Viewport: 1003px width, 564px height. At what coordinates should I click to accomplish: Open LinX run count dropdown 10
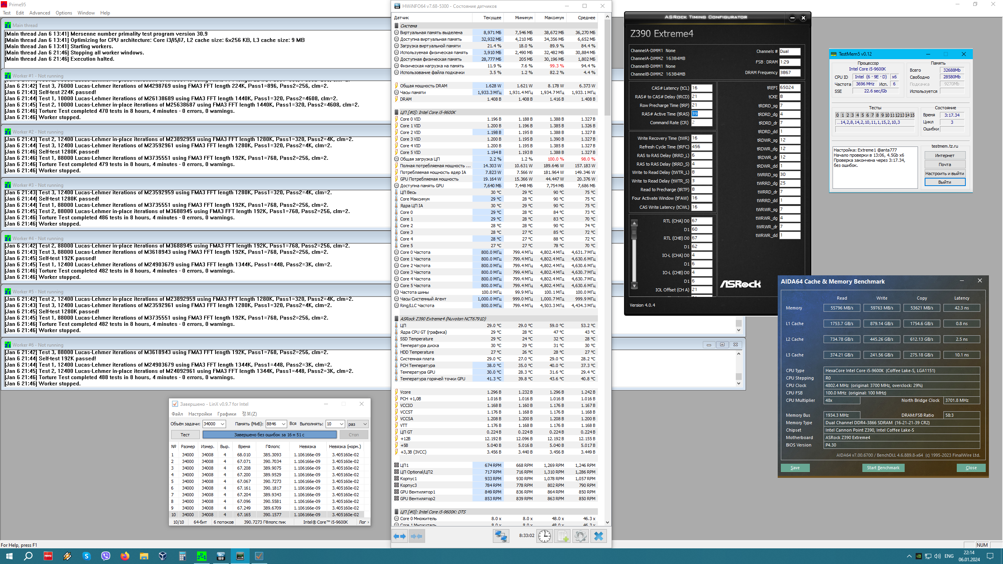[x=342, y=424]
